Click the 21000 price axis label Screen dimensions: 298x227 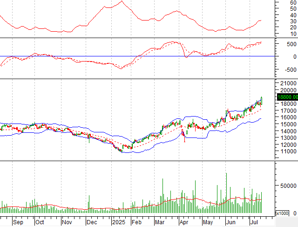[x=287, y=83]
